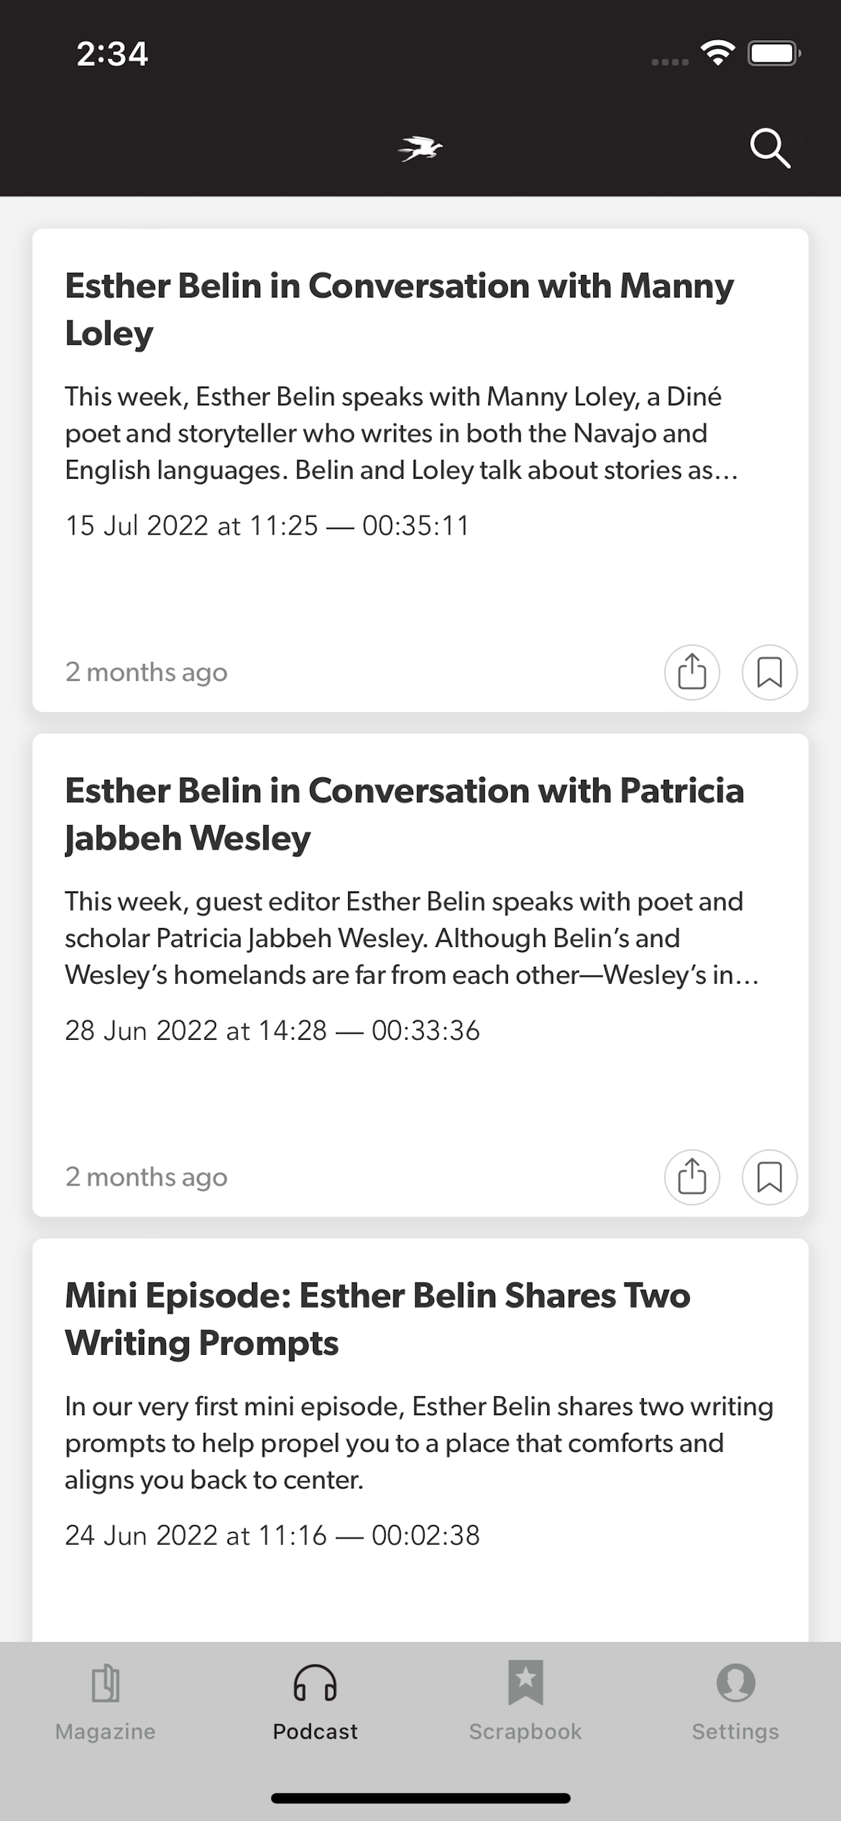Bookmark the Manny Loley episode
841x1821 pixels.
pos(769,671)
